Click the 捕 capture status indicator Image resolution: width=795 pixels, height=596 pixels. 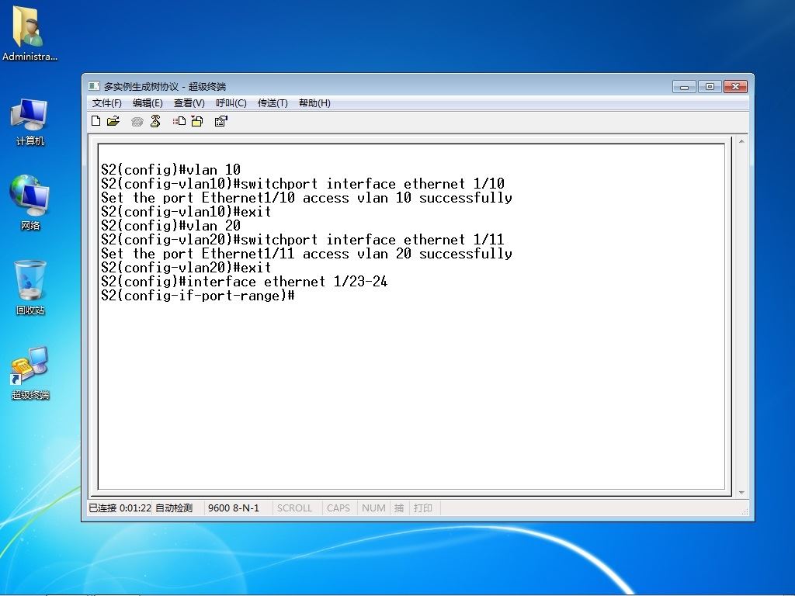pyautogui.click(x=399, y=508)
